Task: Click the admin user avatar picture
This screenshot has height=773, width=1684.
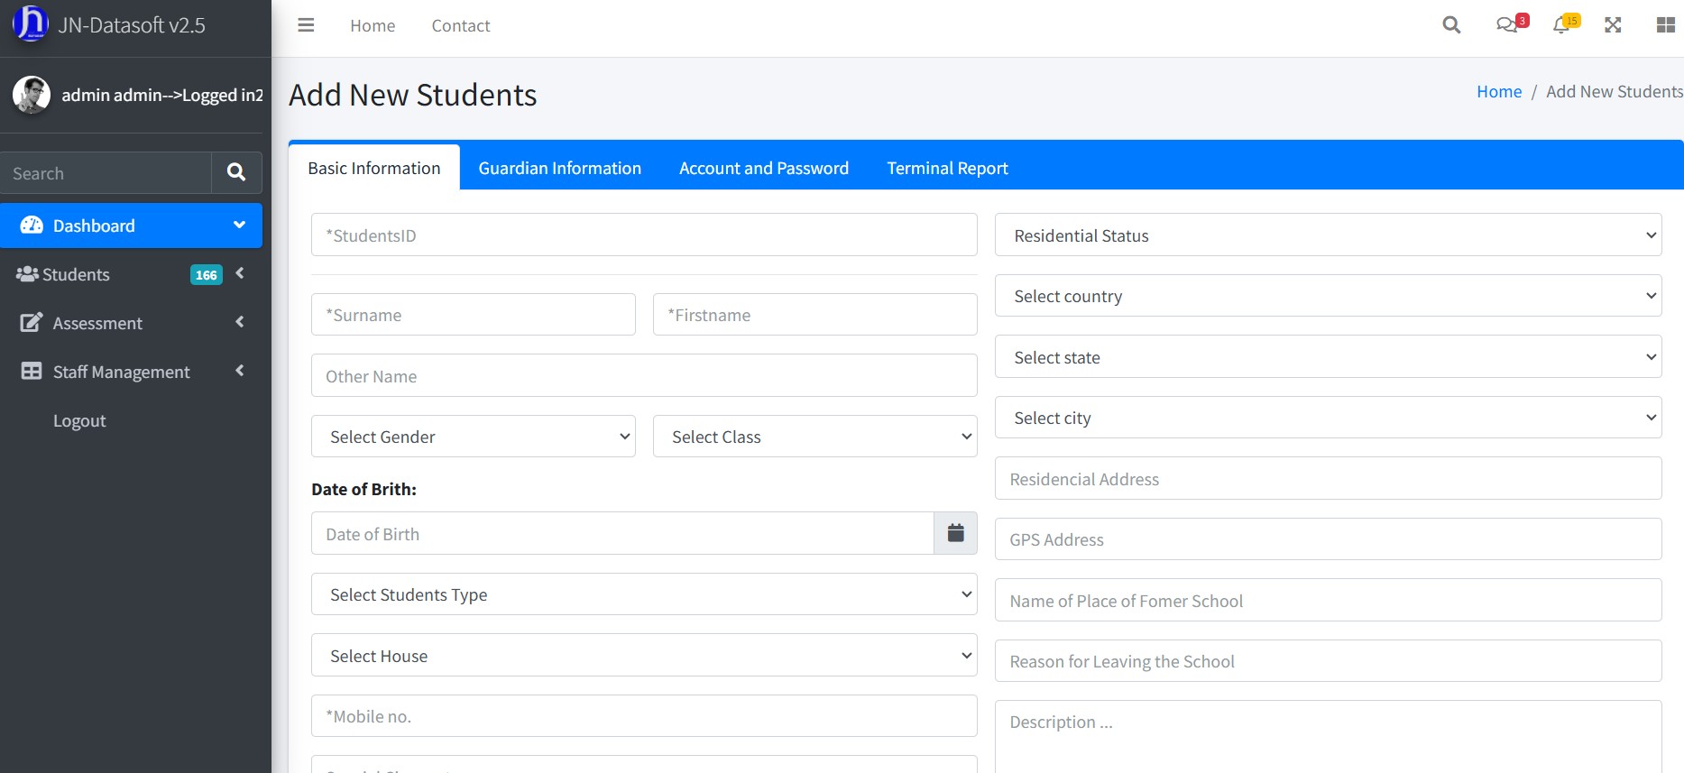Action: (32, 95)
